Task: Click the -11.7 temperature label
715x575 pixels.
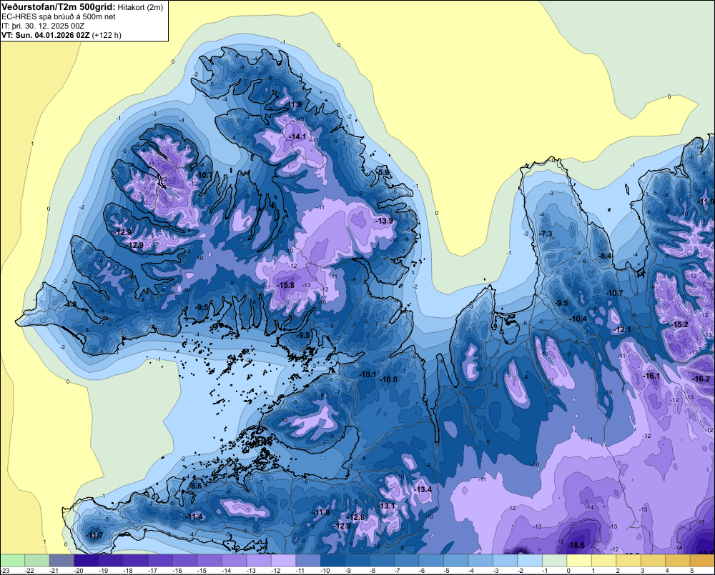Action: point(95,536)
